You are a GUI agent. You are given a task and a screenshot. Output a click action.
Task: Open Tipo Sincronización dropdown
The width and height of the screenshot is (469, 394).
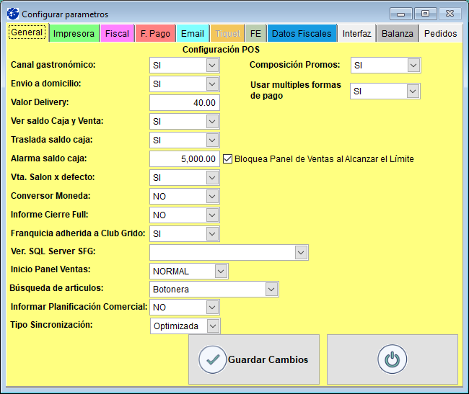[211, 326]
